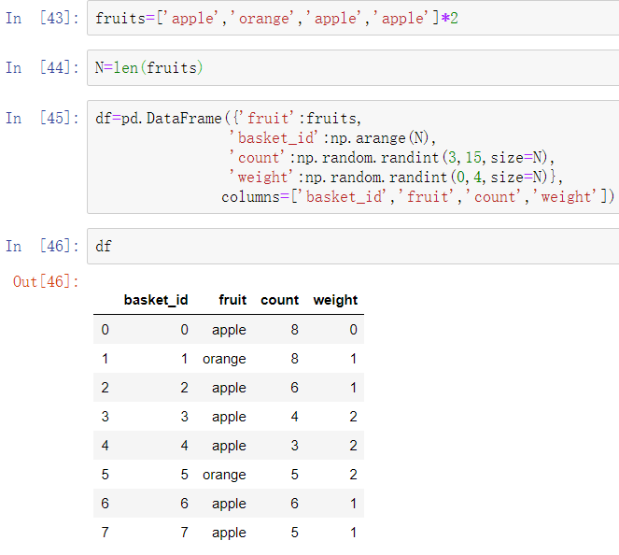
Task: Select the In [43] prompt label
Action: [42, 18]
